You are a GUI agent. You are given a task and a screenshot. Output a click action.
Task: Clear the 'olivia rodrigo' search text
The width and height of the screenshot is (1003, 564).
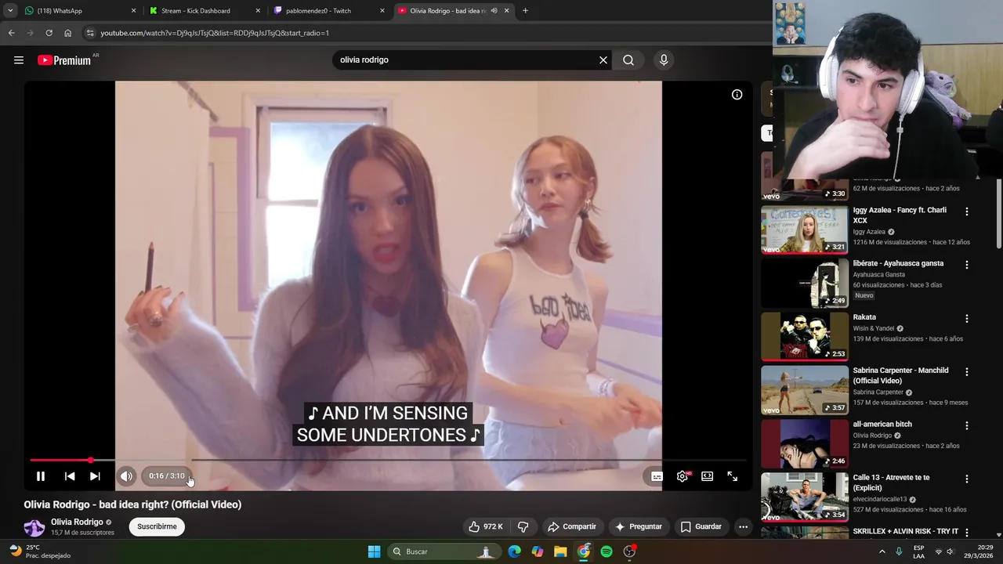(x=603, y=60)
